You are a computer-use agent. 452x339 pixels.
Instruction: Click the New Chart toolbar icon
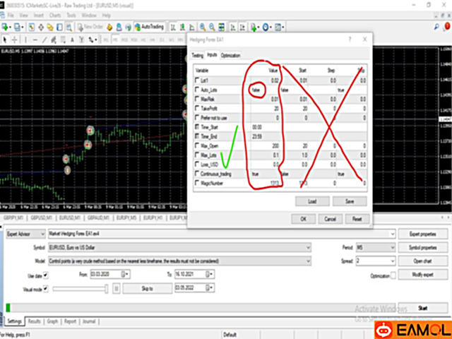coord(5,27)
